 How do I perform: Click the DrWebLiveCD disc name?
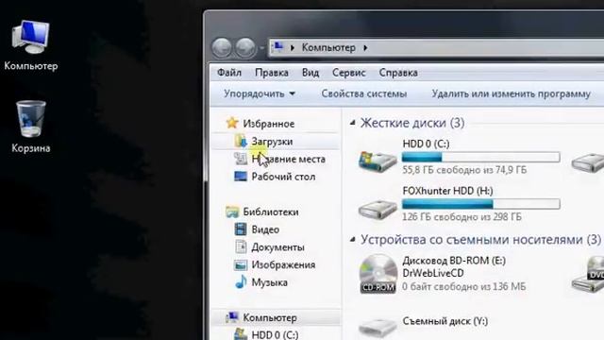pos(433,273)
